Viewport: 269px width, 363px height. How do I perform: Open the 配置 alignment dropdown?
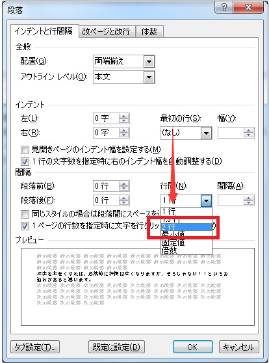pos(149,62)
